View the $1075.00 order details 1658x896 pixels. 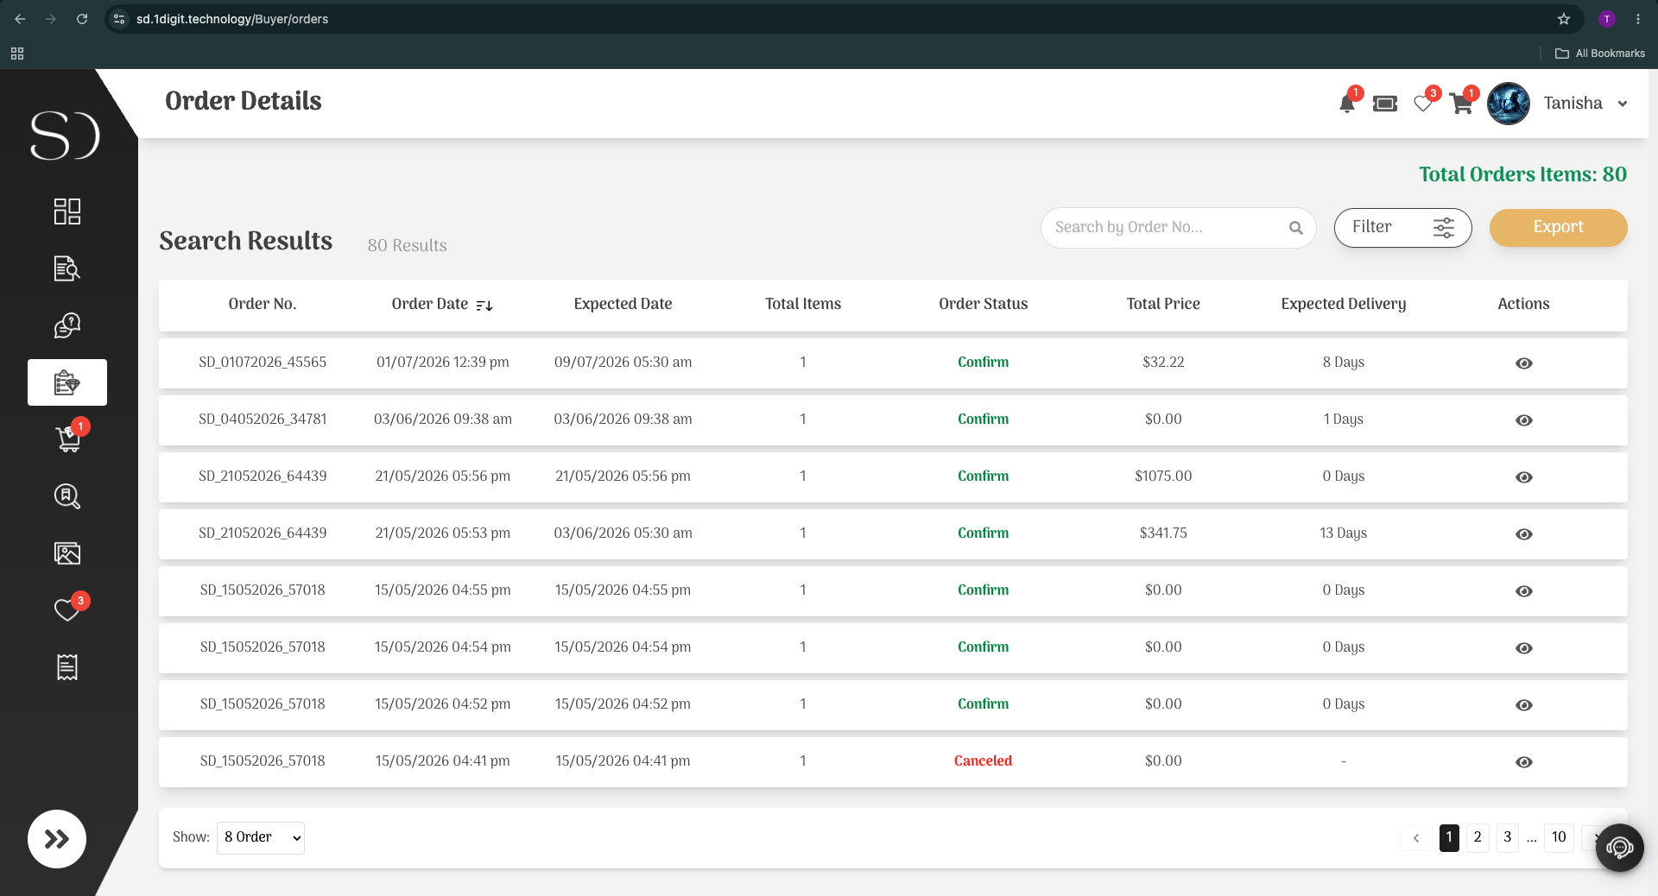1524,477
